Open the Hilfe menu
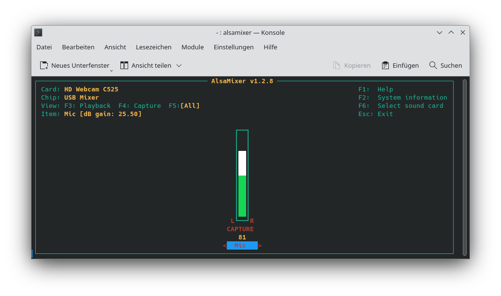Screen dimensions: 501x296 coord(270,47)
